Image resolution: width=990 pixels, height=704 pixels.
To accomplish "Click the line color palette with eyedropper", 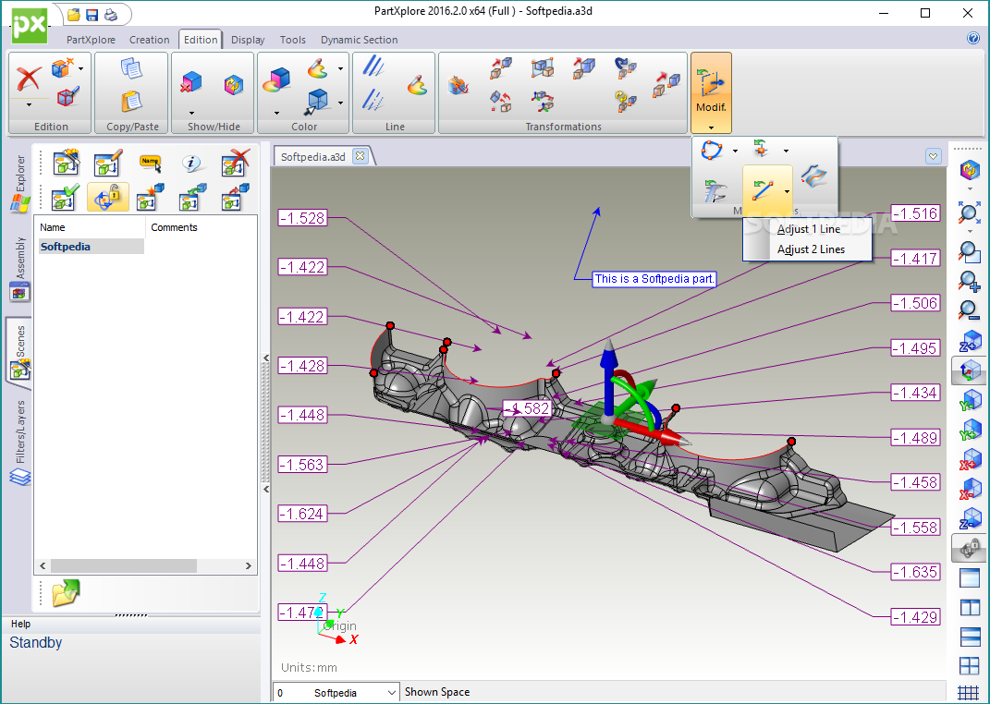I will coord(416,84).
